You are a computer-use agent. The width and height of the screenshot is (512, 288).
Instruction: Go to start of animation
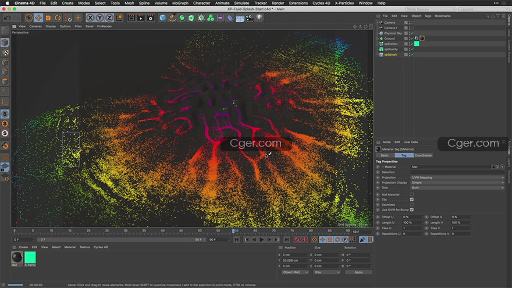[x=236, y=240]
